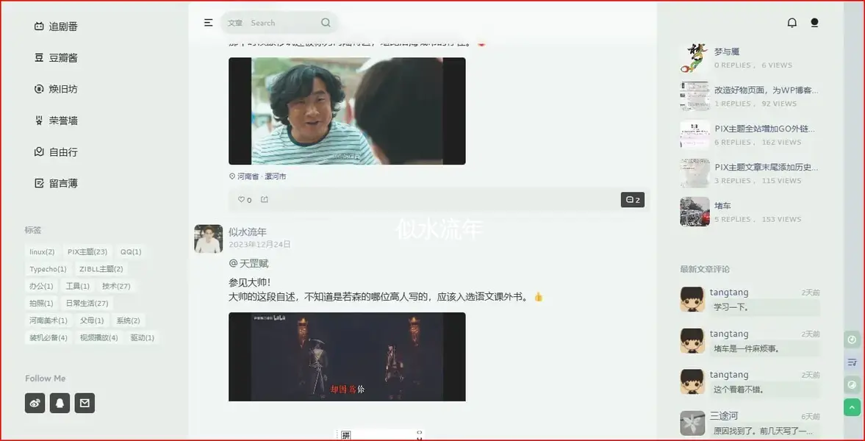
Task: Select the 拍照(1) tag
Action: pyautogui.click(x=41, y=303)
